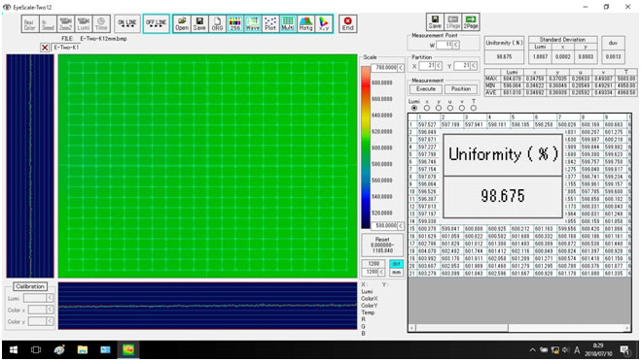This screenshot has height=361, width=641.
Task: Show the x,y chromaticity diagram icon
Action: [x=323, y=23]
